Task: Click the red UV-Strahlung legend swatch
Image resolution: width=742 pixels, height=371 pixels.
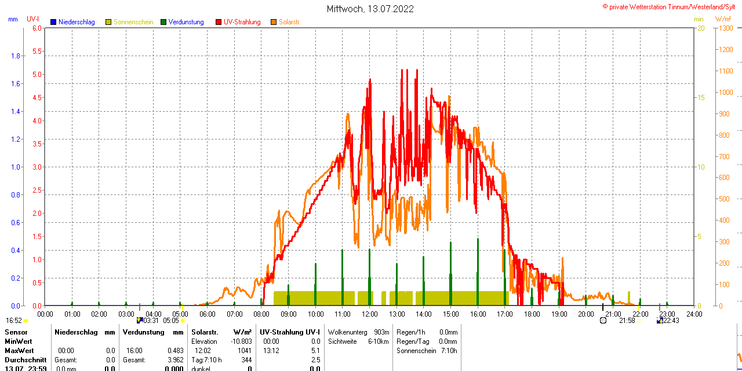Action: pos(219,22)
